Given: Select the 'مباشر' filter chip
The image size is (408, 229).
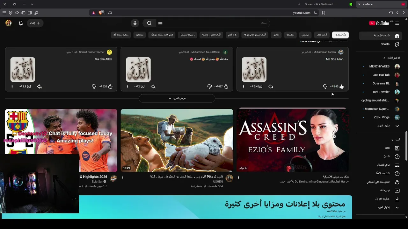Looking at the screenshot, I should 276,35.
